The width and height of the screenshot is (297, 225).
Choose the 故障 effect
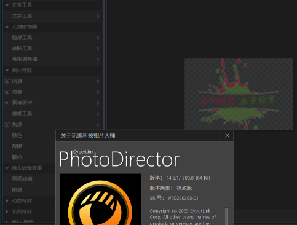pyautogui.click(x=17, y=146)
